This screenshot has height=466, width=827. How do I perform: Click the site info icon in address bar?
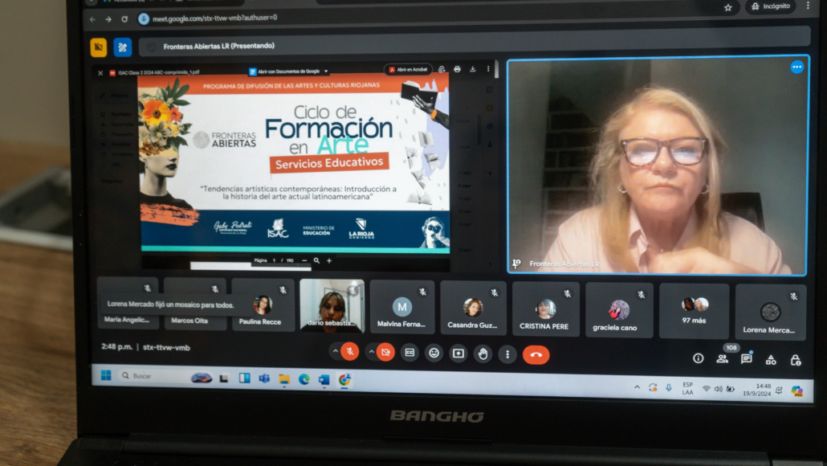click(144, 19)
